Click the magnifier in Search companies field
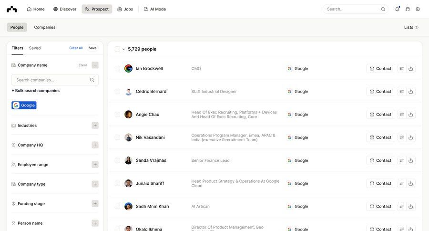The width and height of the screenshot is (429, 231). (92, 80)
